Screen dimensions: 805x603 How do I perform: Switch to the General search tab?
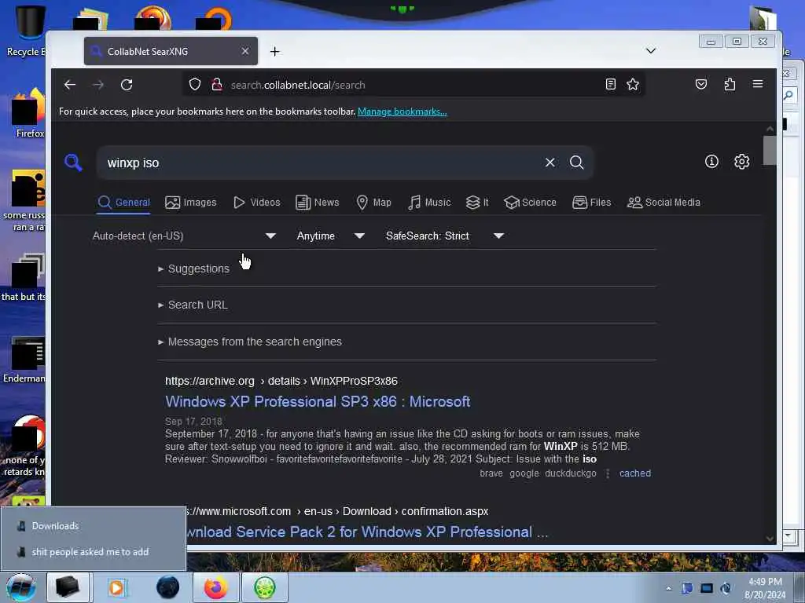tap(123, 202)
